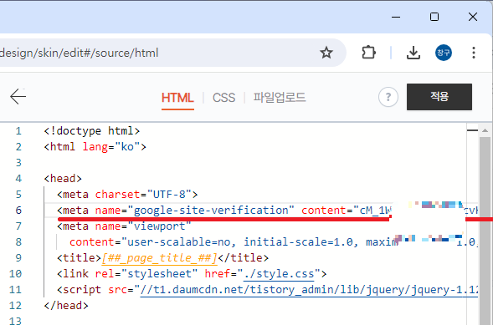
Task: Switch to the CSS tab
Action: pyautogui.click(x=223, y=98)
